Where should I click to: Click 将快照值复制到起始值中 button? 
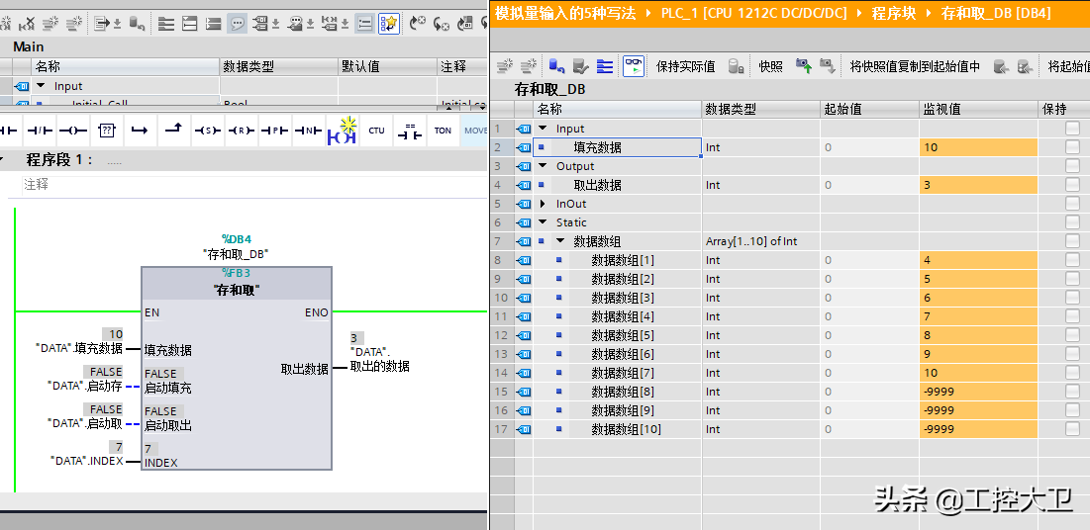(x=915, y=66)
